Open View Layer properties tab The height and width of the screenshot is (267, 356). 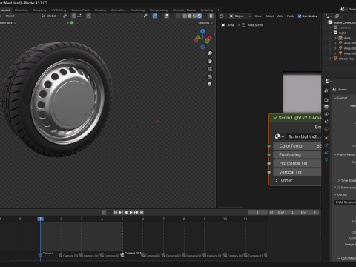pyautogui.click(x=326, y=114)
